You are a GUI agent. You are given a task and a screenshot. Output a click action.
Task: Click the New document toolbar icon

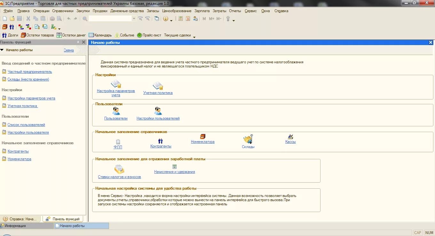pyautogui.click(x=4, y=19)
